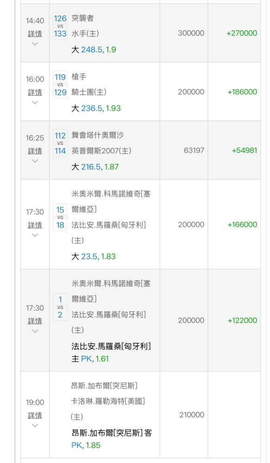
Task: Expand chevron under 17:30 row with 1 vs 2
Action: coord(35,331)
